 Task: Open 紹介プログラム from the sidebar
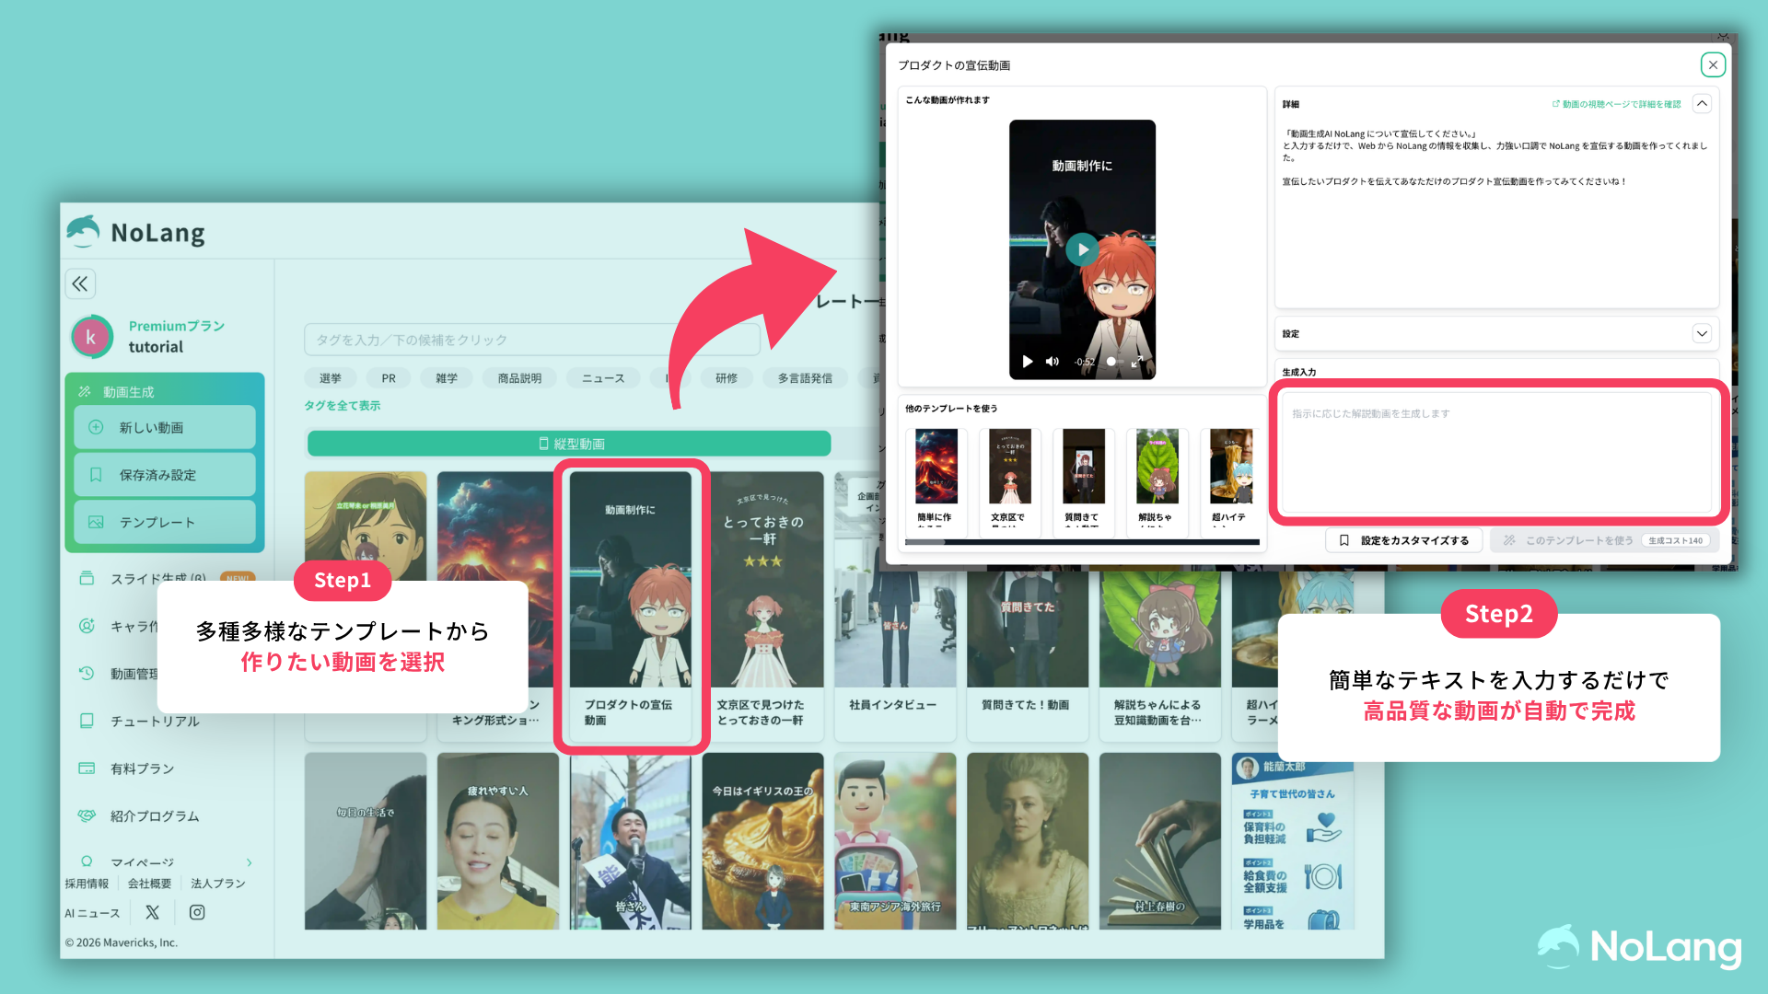point(153,815)
